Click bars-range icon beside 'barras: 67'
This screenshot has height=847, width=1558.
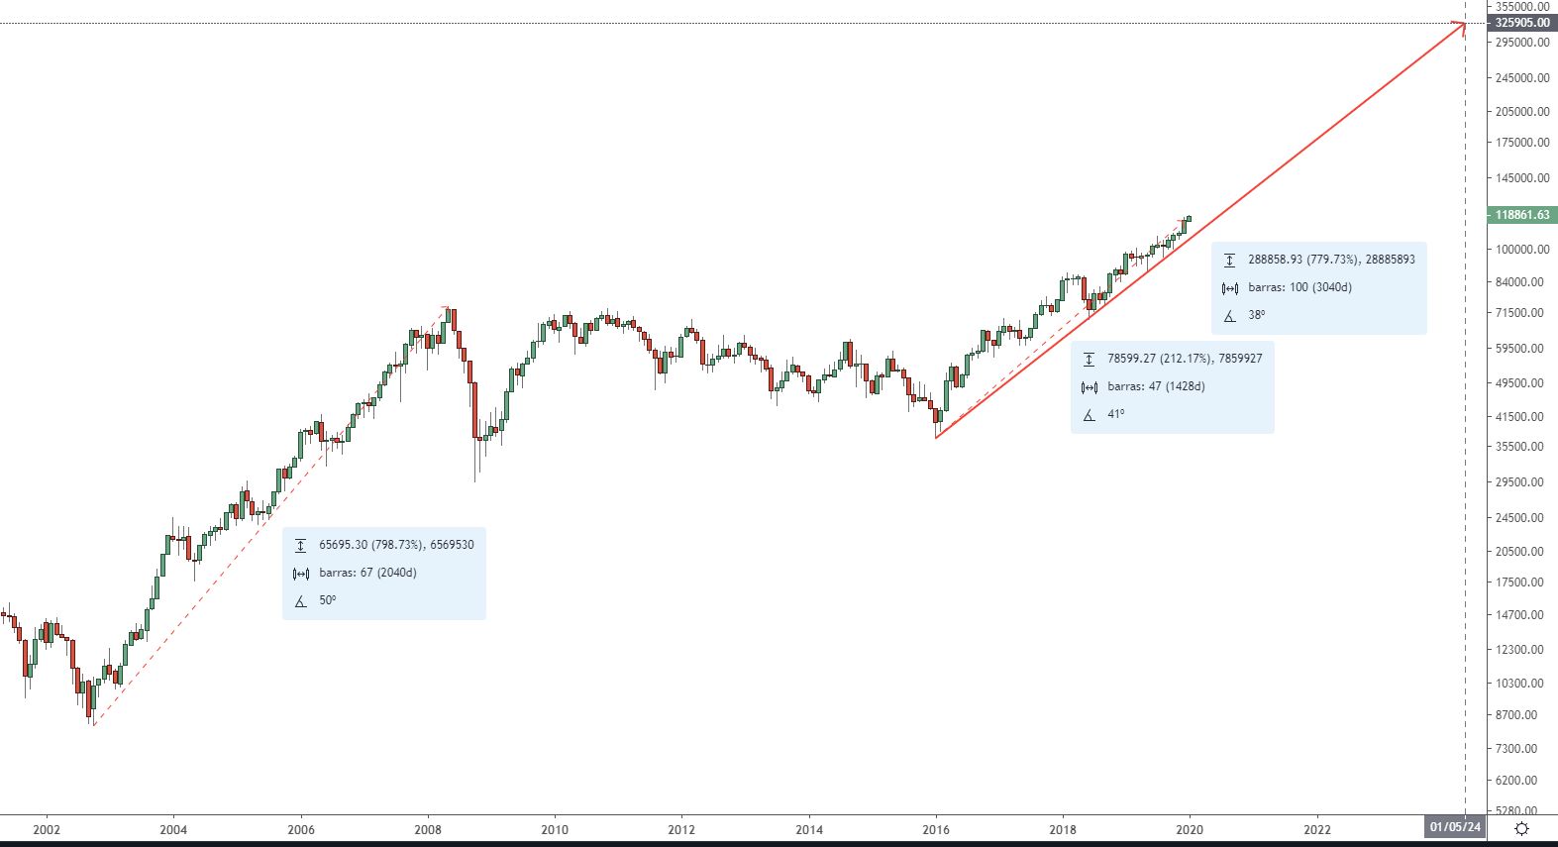click(x=300, y=574)
